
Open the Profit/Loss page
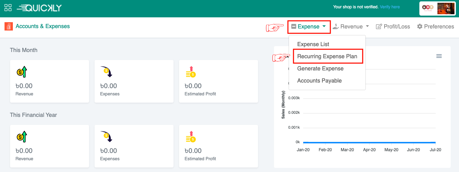393,27
